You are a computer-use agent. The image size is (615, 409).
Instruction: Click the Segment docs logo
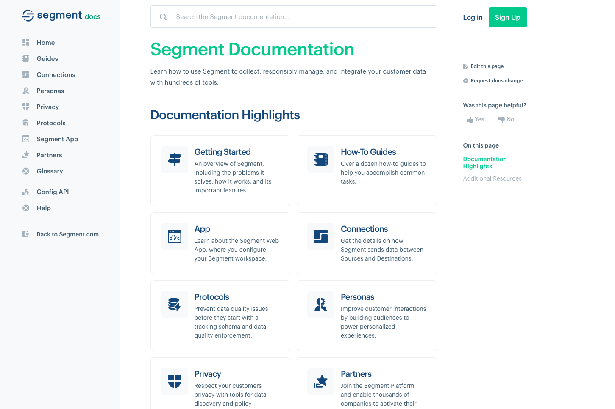point(61,16)
